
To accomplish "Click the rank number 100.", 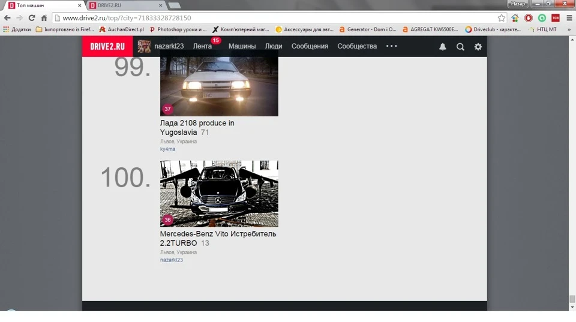I will pyautogui.click(x=125, y=177).
